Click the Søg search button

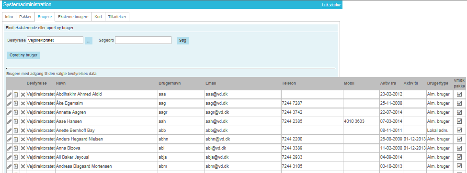(x=182, y=41)
